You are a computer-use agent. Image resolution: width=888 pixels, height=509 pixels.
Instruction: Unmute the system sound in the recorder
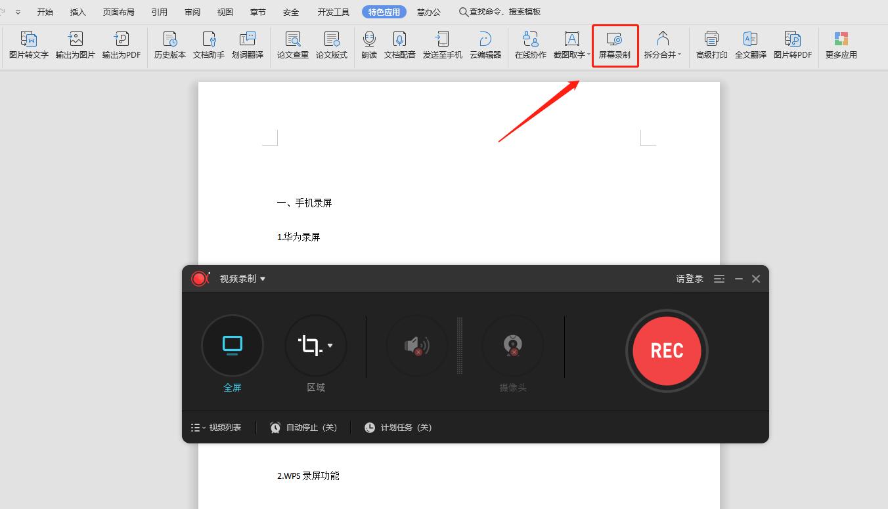point(416,346)
